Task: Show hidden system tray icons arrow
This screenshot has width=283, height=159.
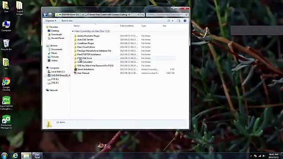Action: tap(251, 156)
